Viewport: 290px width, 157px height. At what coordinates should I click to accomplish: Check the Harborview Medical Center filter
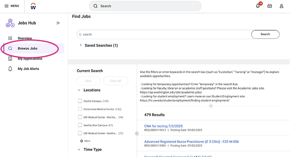(x=80, y=109)
